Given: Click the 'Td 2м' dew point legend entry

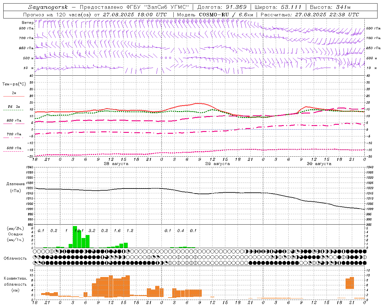Looking at the screenshot, I should point(14,107).
